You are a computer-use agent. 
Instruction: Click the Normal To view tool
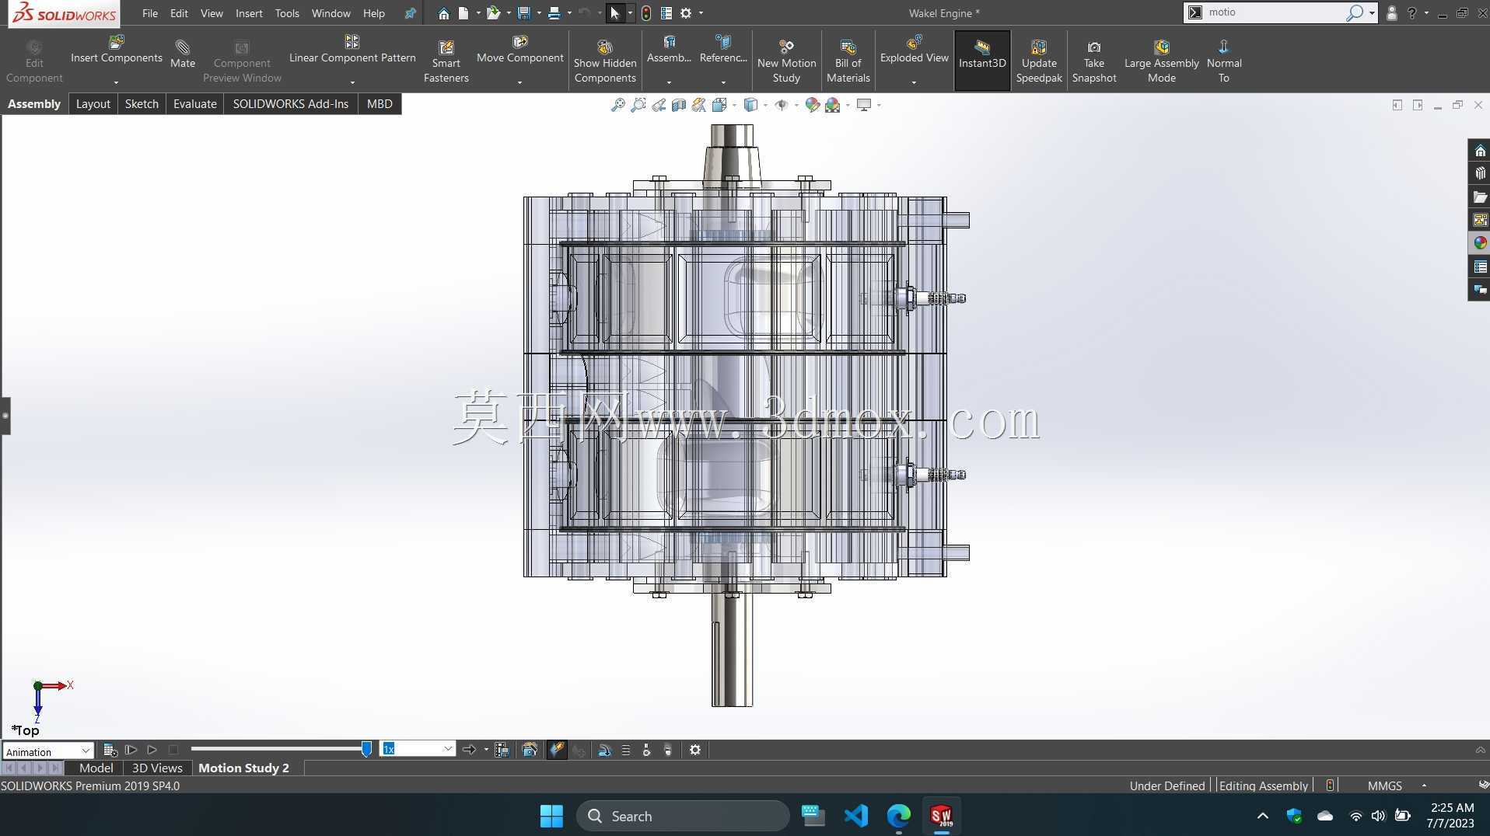[x=1223, y=61]
